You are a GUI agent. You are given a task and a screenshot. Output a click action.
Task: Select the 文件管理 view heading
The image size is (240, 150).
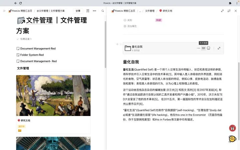23,68
